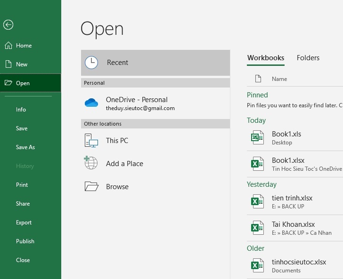Click the Recent clock icon
The height and width of the screenshot is (279, 343).
coord(91,63)
